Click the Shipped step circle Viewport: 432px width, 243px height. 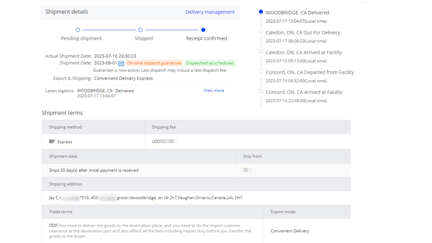click(x=141, y=30)
